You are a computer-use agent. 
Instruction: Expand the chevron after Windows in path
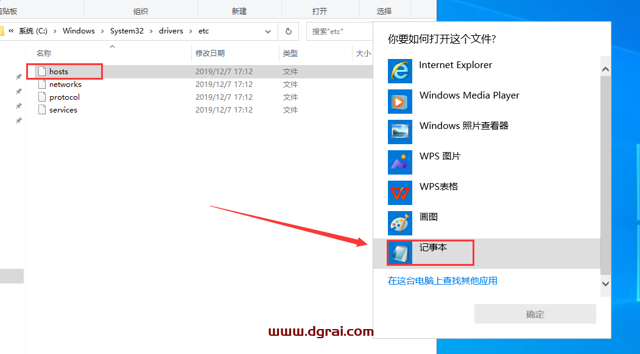pos(102,31)
